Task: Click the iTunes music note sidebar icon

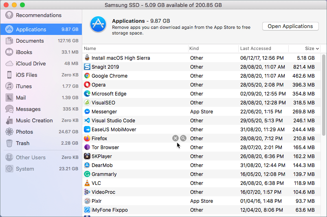Action: [x=9, y=86]
